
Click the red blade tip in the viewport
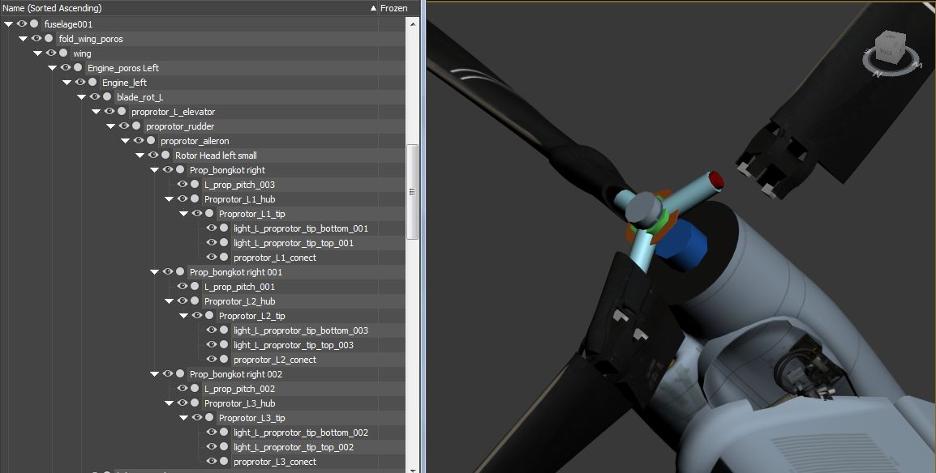point(716,180)
